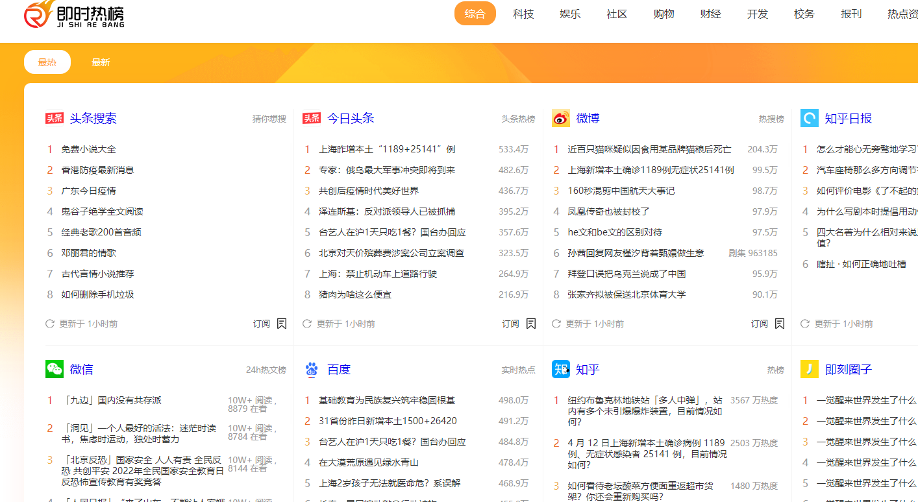Viewport: 918px width, 502px height.
Task: Switch to the 科技 tab
Action: coord(523,14)
